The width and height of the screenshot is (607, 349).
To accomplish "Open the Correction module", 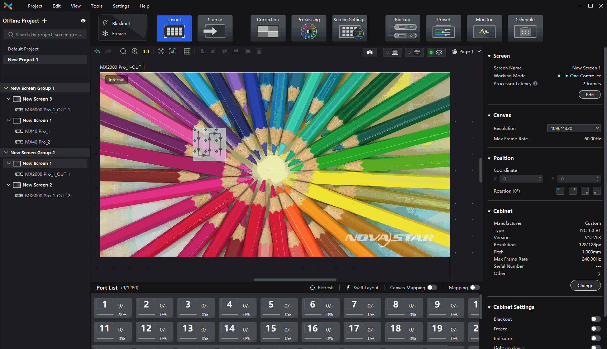I will (x=268, y=28).
